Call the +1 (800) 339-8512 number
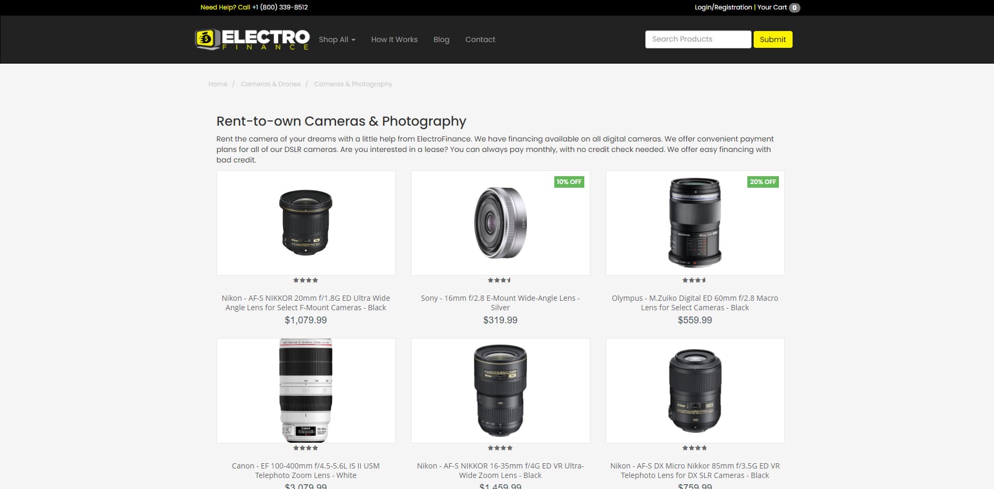Image resolution: width=994 pixels, height=489 pixels. 280,7
